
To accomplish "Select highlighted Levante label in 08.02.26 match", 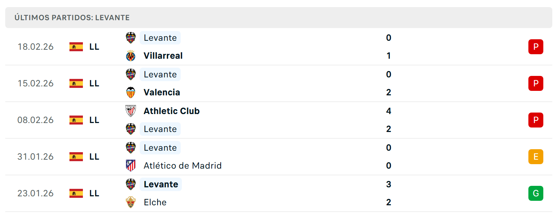I will [x=160, y=129].
